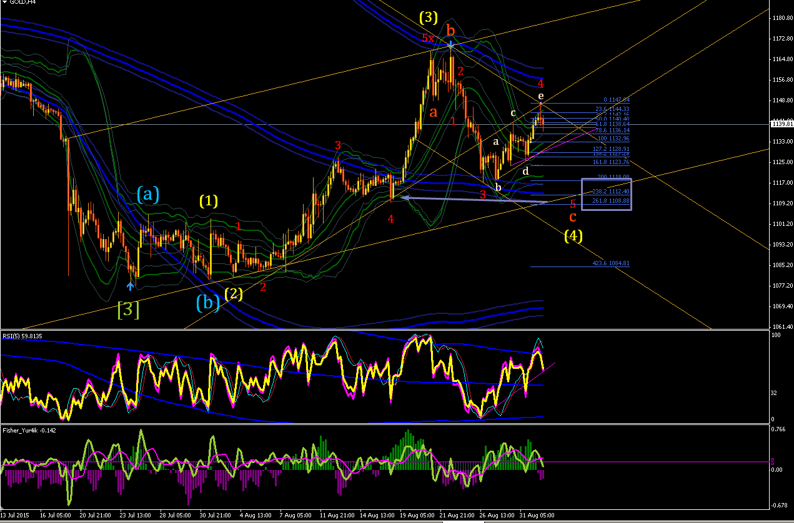
Task: Click the 20 Jul 21:00 time label
Action: 94,516
